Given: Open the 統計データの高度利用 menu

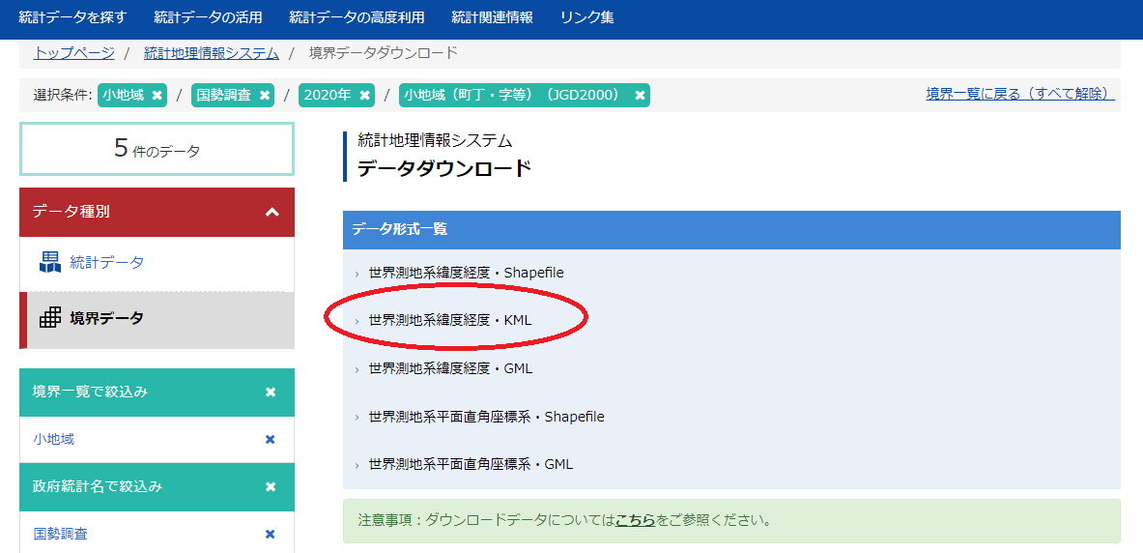Looking at the screenshot, I should pyautogui.click(x=357, y=17).
